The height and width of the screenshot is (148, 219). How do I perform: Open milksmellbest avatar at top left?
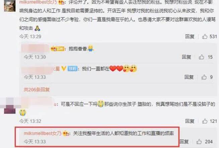[10, 6]
